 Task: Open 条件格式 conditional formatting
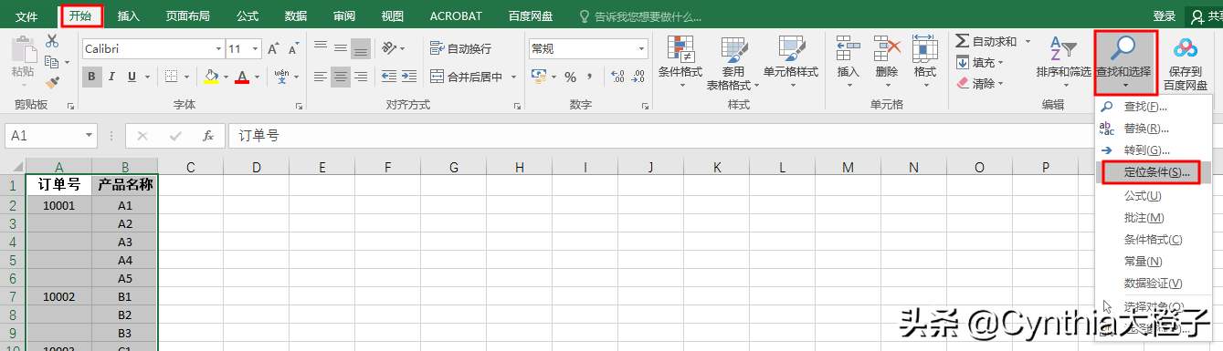tap(680, 63)
